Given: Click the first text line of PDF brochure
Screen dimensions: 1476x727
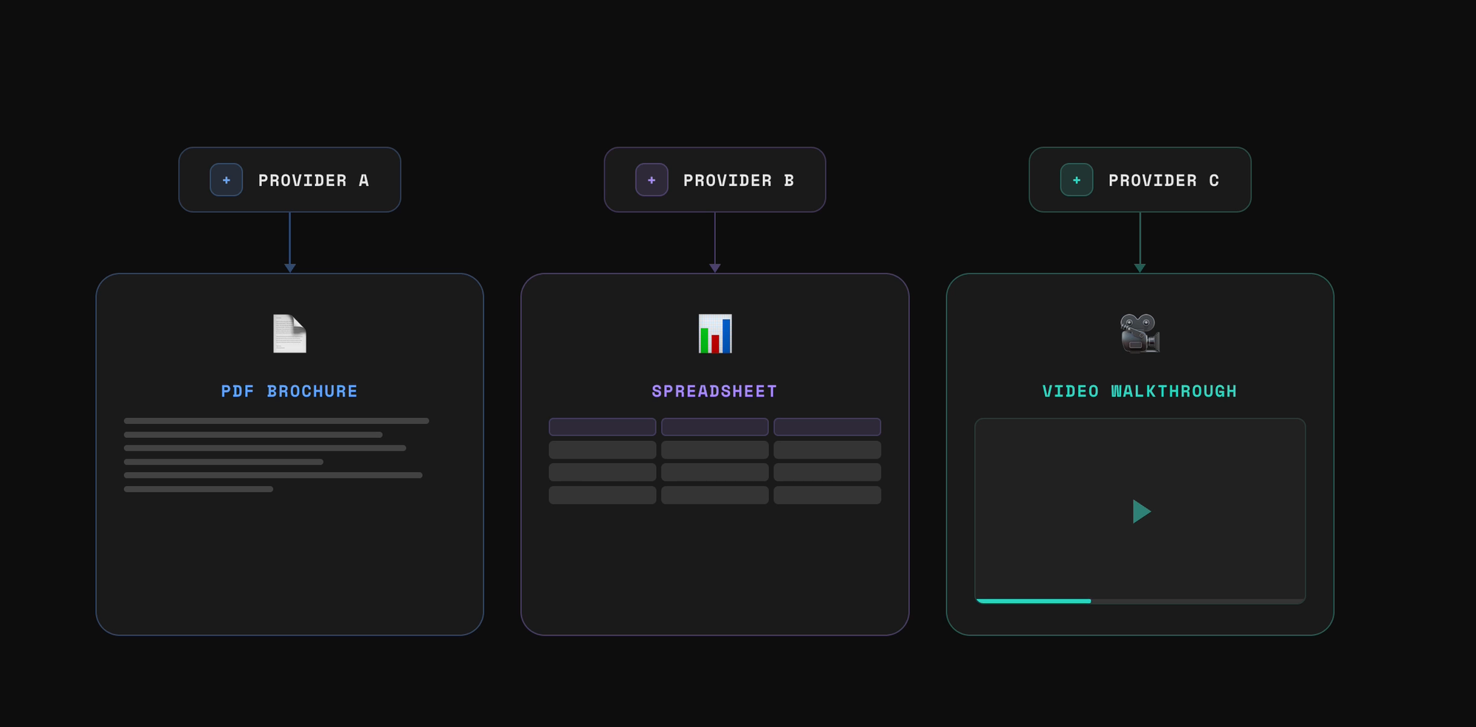Looking at the screenshot, I should click(276, 421).
